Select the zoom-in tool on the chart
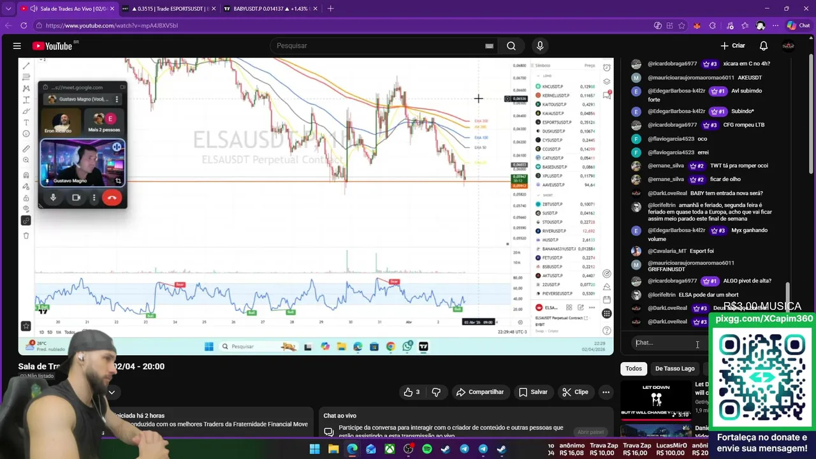 (x=26, y=160)
